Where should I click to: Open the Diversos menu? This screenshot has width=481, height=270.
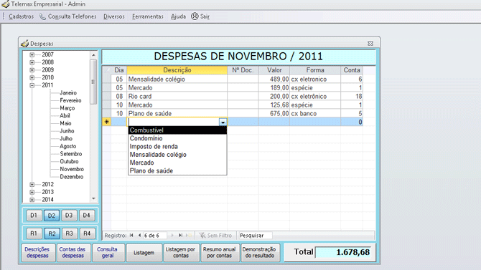coord(114,16)
